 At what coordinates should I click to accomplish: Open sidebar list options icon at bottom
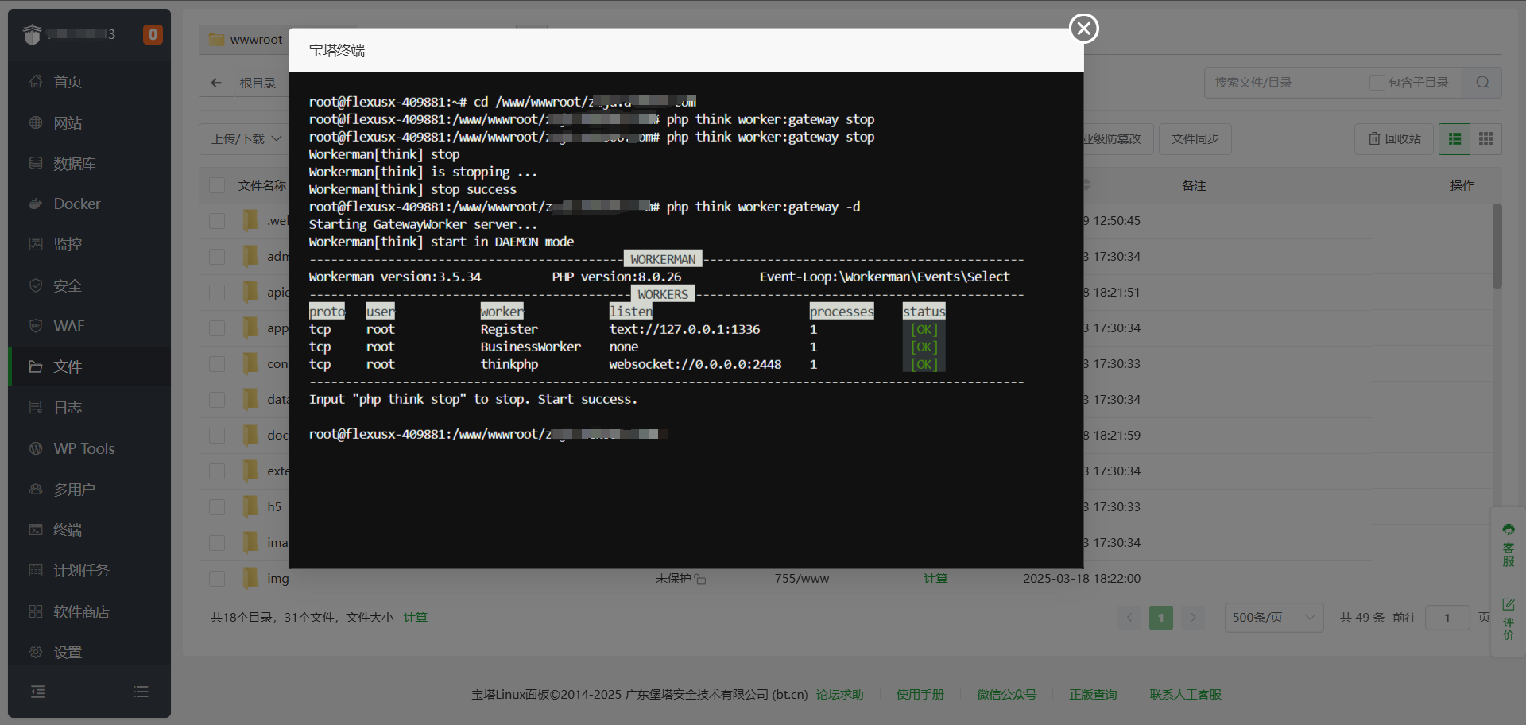(x=141, y=692)
